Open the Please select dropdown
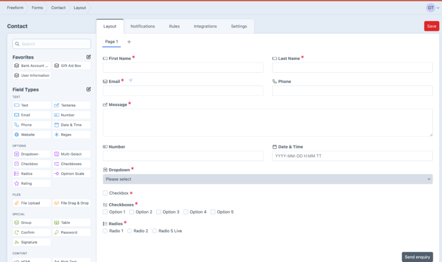This screenshot has height=262, width=442. coord(267,179)
